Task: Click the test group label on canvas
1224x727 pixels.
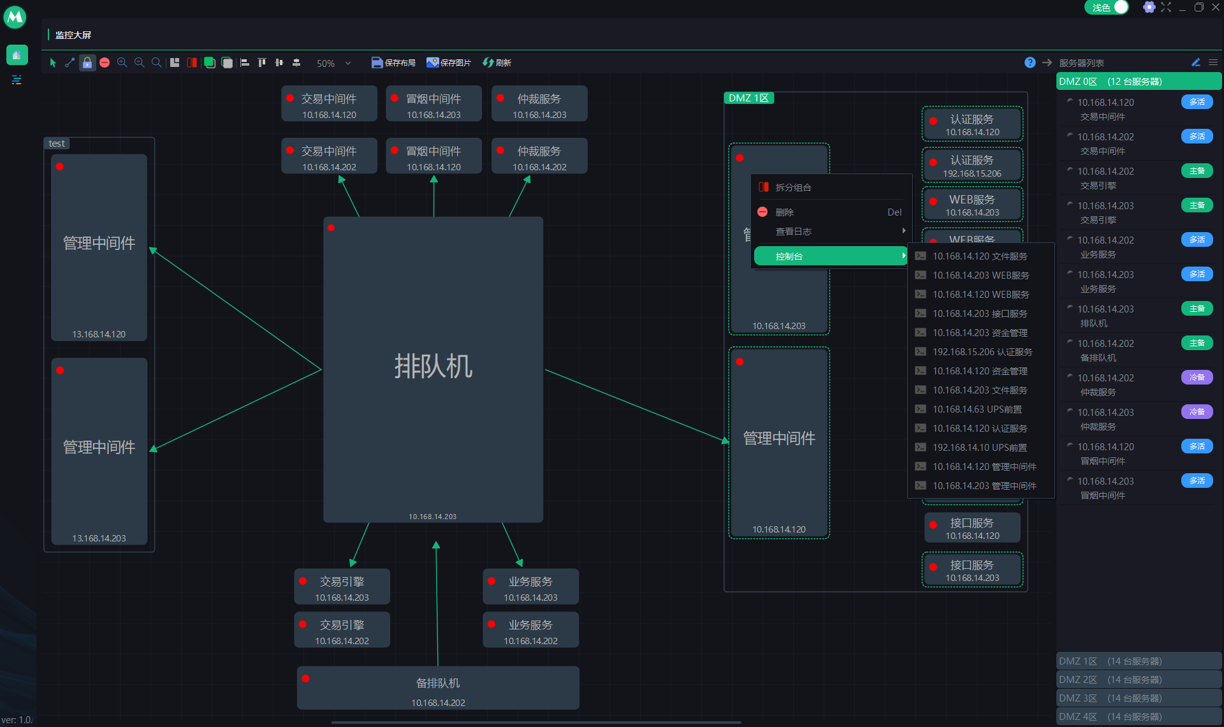Action: click(x=57, y=143)
